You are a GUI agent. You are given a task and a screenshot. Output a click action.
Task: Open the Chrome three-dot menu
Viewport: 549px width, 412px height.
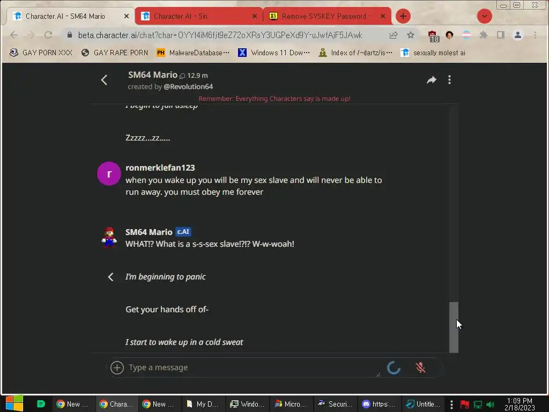[x=535, y=35]
